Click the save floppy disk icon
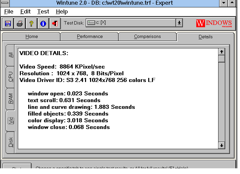240x174 pixels. point(8,24)
